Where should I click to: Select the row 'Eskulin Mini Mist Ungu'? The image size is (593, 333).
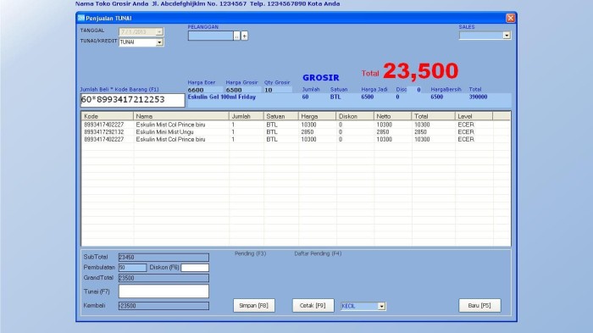(x=296, y=132)
